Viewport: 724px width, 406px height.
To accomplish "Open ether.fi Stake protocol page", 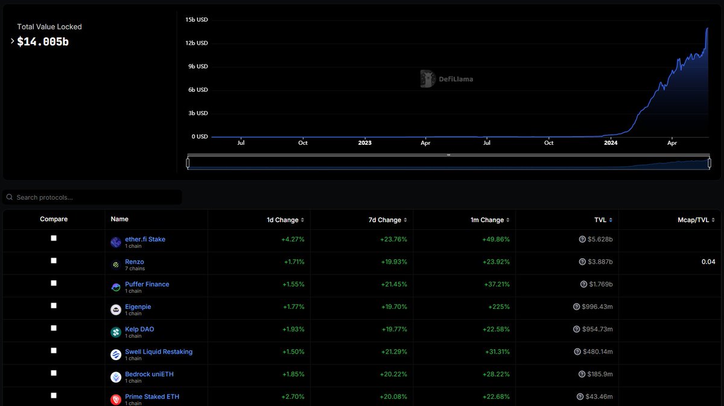I will pos(145,239).
